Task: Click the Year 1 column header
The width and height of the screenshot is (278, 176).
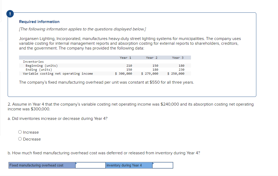Action: click(125, 58)
